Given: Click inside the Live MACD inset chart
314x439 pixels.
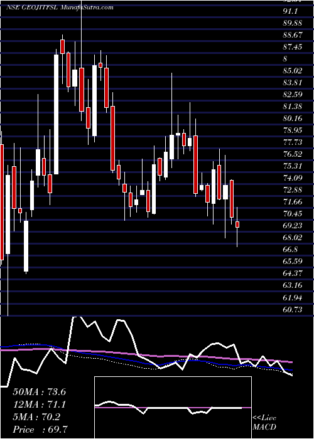Looking at the screenshot, I should [x=173, y=408].
